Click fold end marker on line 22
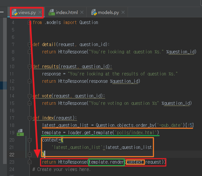 tap(29, 155)
